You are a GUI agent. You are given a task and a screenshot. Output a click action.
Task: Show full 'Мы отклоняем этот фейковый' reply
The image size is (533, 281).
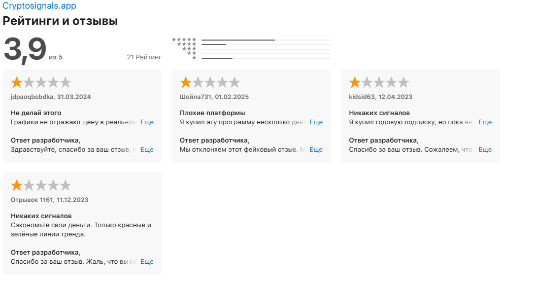tap(316, 150)
